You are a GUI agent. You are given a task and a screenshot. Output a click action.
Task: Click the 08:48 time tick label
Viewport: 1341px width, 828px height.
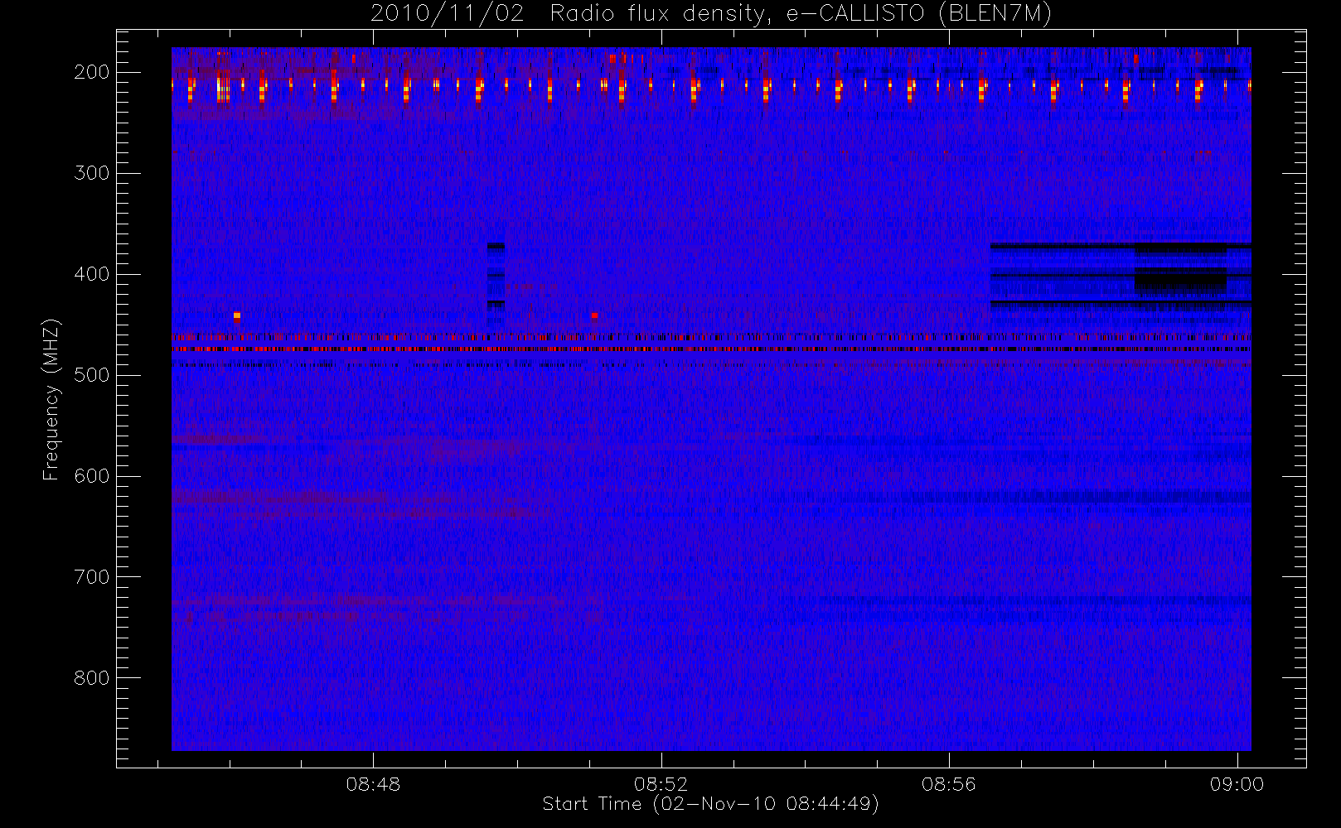click(373, 784)
